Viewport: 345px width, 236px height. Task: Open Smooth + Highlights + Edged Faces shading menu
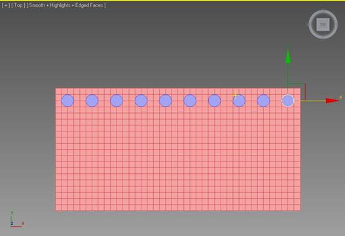66,5
